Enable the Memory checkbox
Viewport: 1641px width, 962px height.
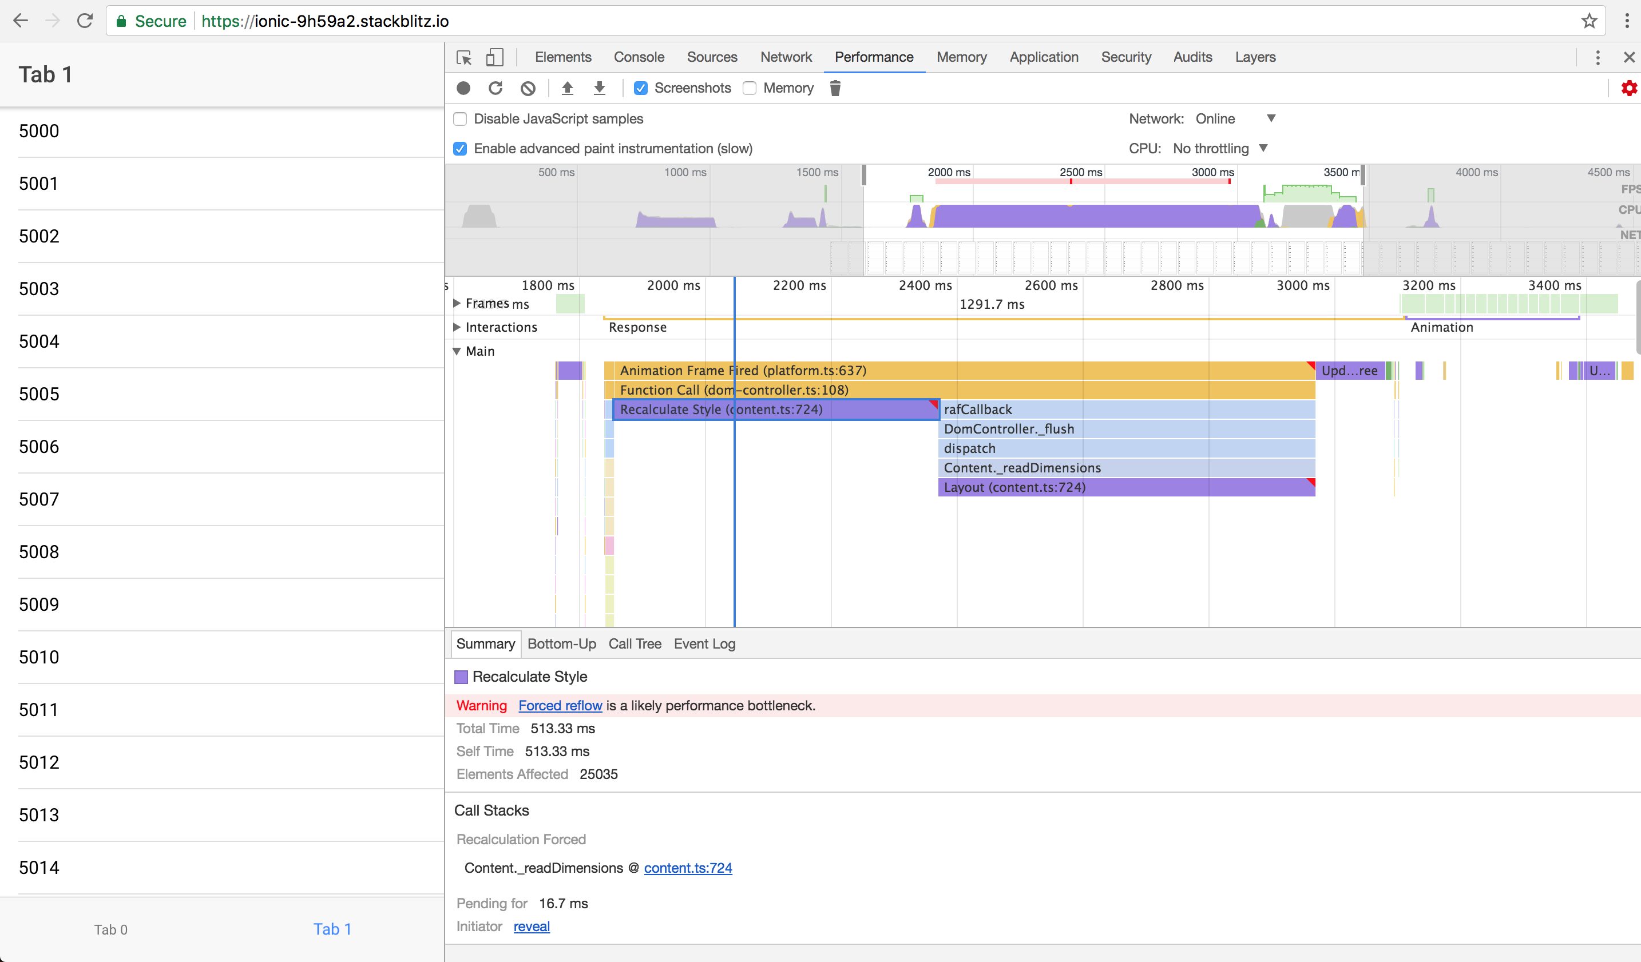[x=749, y=88]
